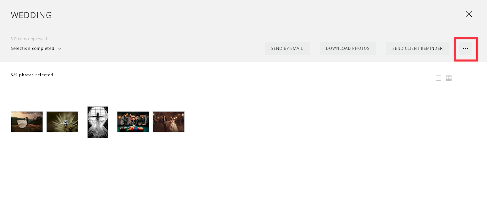Viewport: 487px width, 206px height.
Task: Switch to single large photo view
Action: click(438, 78)
